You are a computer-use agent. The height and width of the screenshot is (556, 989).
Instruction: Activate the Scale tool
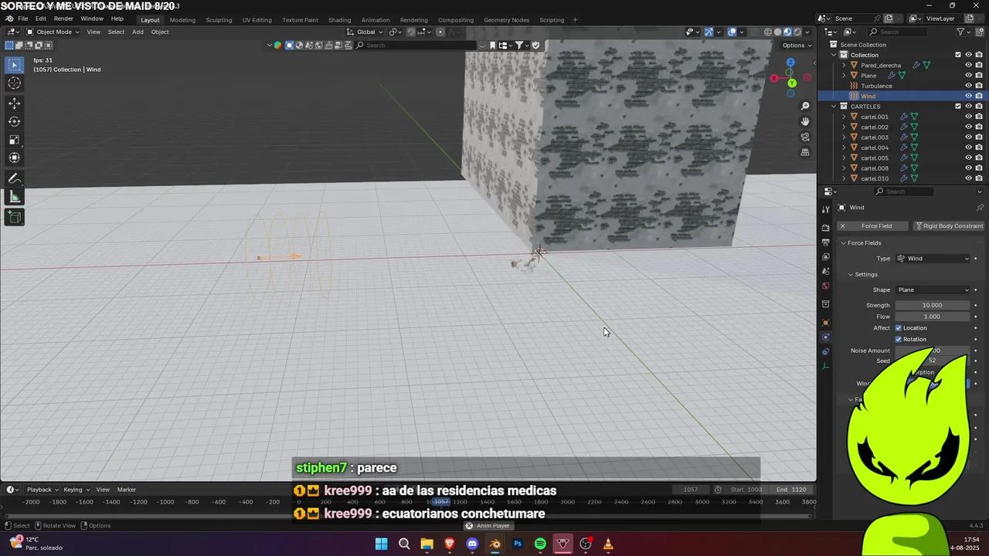click(x=14, y=140)
